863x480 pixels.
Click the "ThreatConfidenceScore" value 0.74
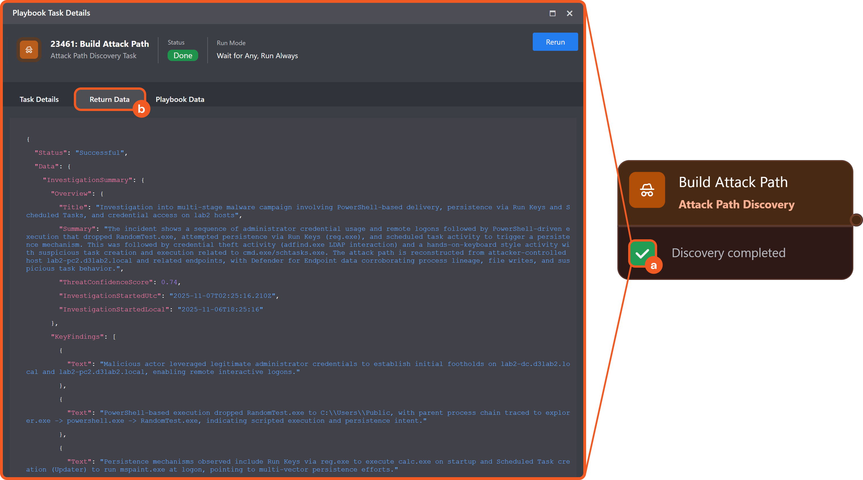pyautogui.click(x=169, y=282)
